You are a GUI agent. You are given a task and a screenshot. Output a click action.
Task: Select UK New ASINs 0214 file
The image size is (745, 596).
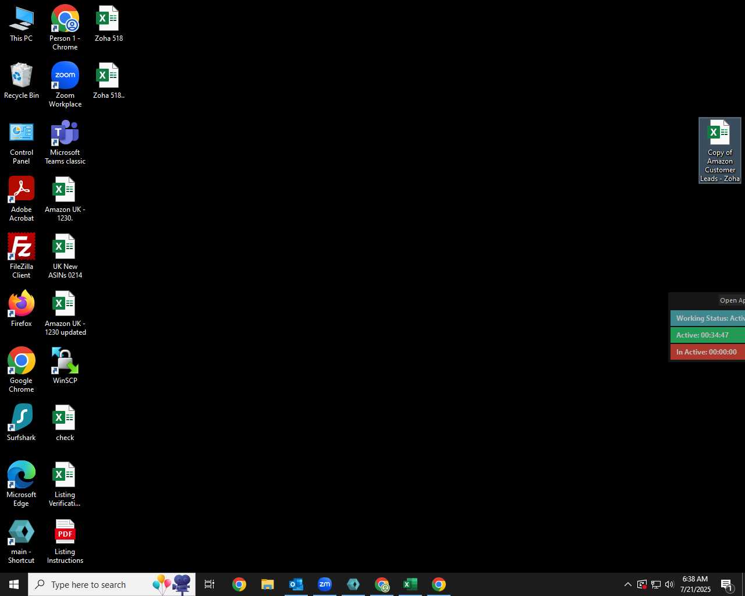click(x=65, y=257)
